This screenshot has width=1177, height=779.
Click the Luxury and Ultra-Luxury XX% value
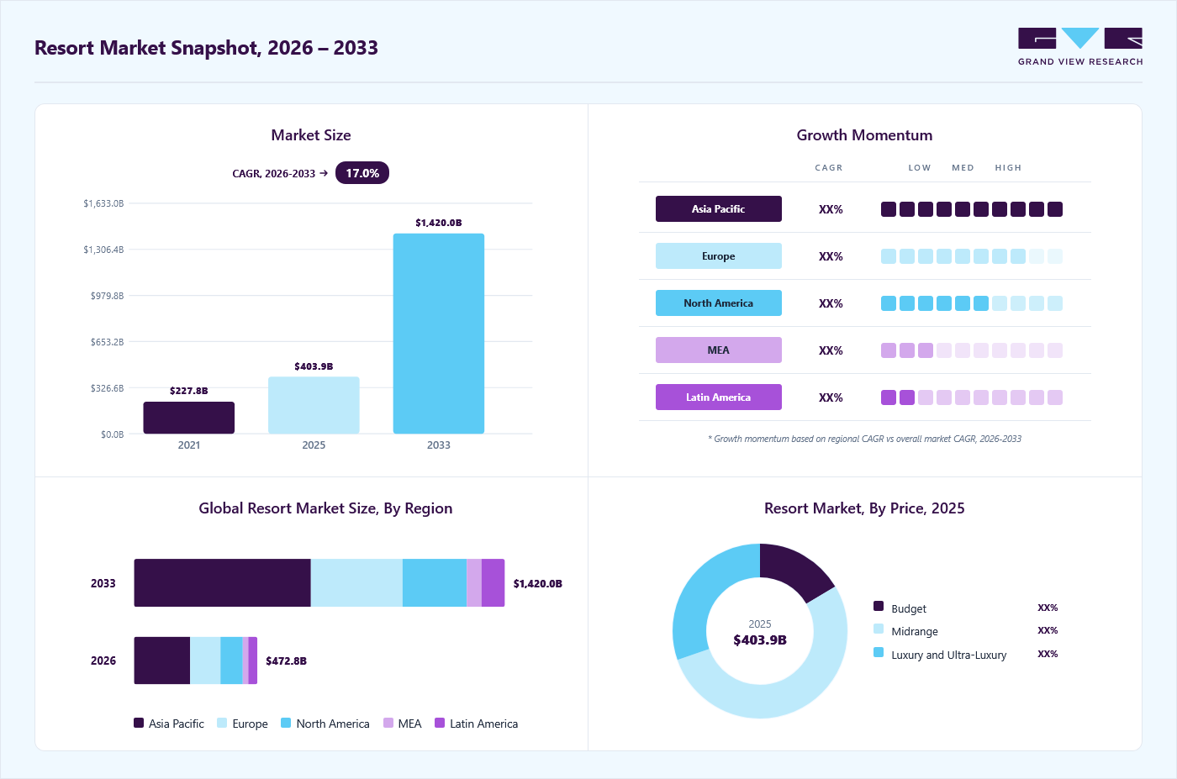pos(1048,654)
